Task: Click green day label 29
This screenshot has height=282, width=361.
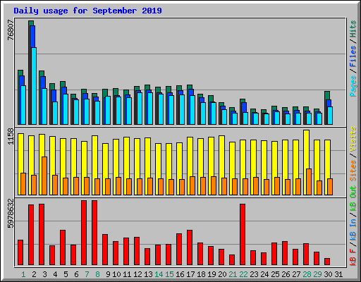Action: pyautogui.click(x=317, y=274)
